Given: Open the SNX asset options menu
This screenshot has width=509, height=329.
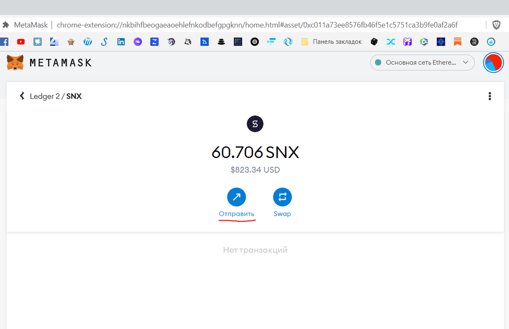Looking at the screenshot, I should pyautogui.click(x=490, y=96).
